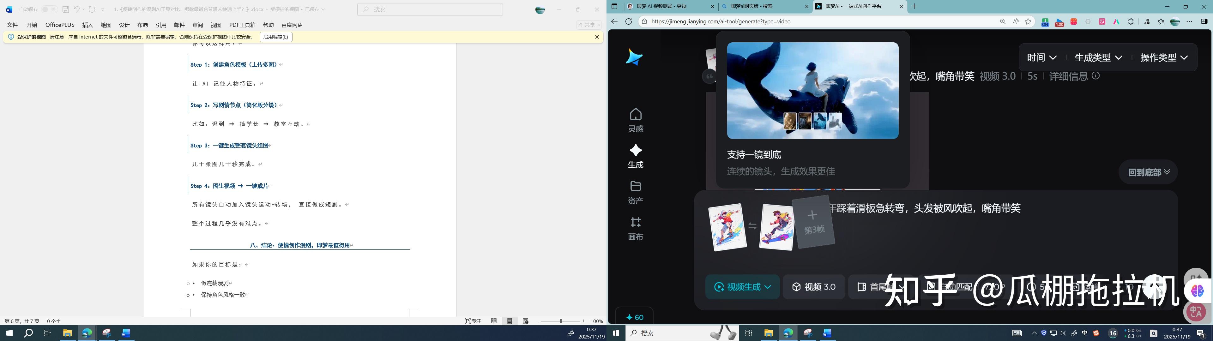Click the translate extension icon in Edge toolbar
This screenshot has width=1213, height=341.
click(1102, 22)
